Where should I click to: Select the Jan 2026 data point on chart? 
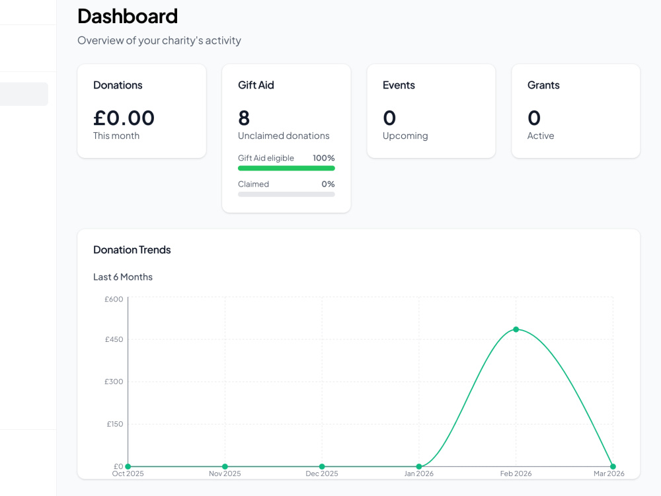point(418,466)
